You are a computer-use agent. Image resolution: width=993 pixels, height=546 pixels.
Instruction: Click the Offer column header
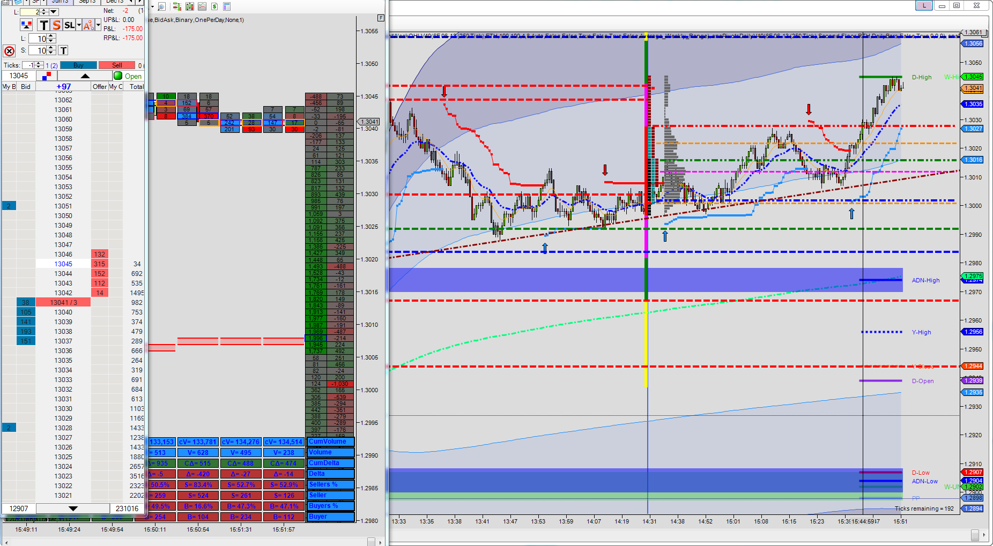[x=100, y=86]
